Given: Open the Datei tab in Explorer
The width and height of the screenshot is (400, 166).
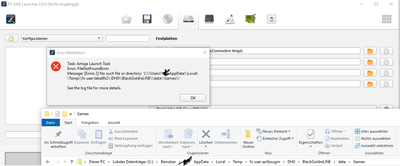Looking at the screenshot, I should (x=51, y=123).
